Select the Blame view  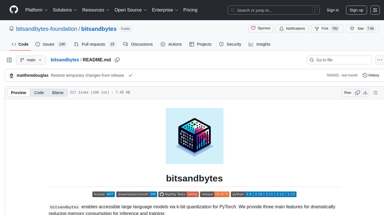click(x=58, y=93)
